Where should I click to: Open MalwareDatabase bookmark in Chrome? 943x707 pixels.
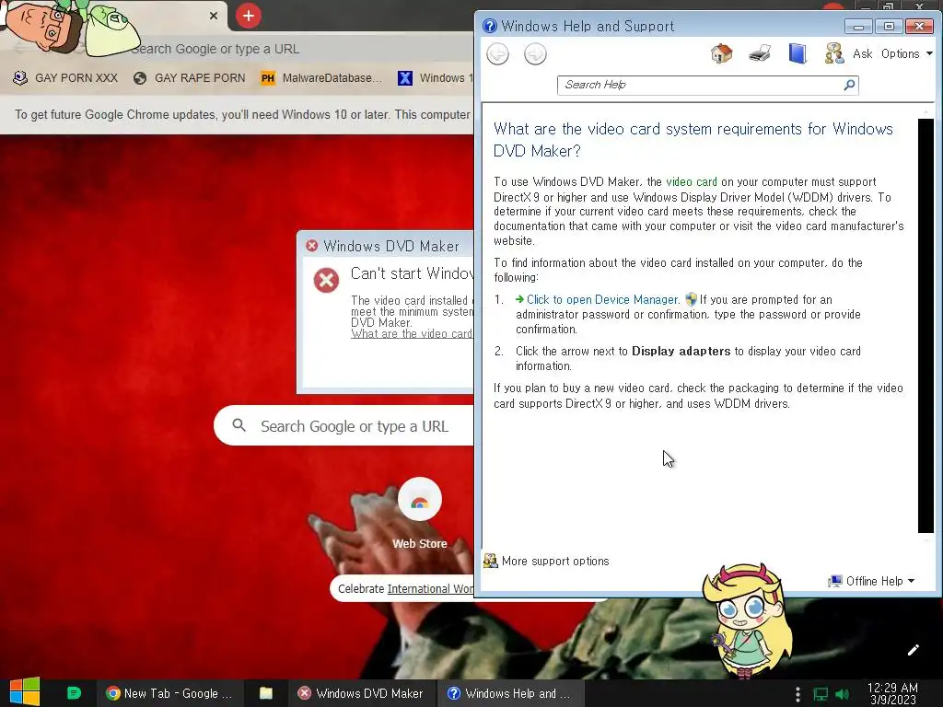coord(321,77)
